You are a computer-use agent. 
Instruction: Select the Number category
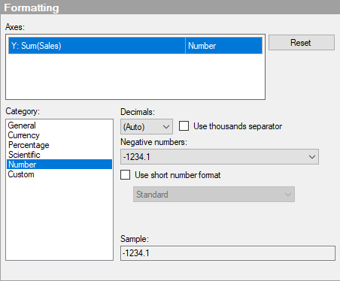pyautogui.click(x=59, y=165)
